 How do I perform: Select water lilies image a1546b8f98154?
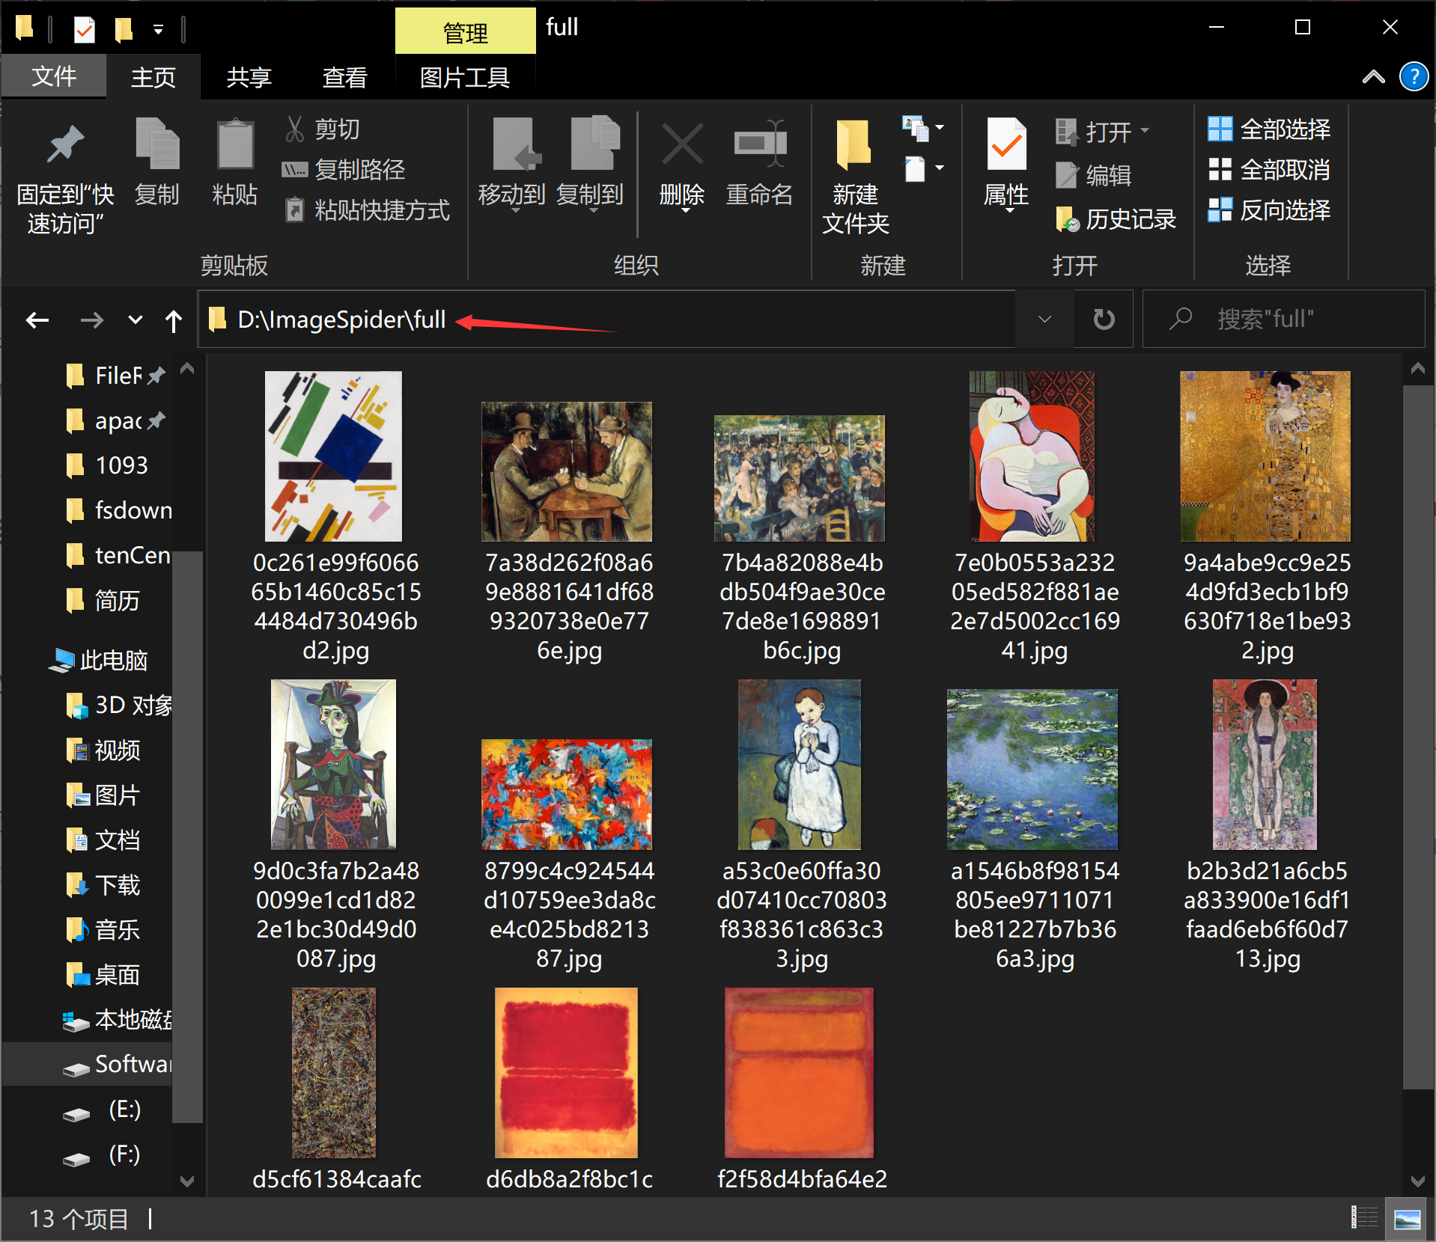click(1032, 769)
